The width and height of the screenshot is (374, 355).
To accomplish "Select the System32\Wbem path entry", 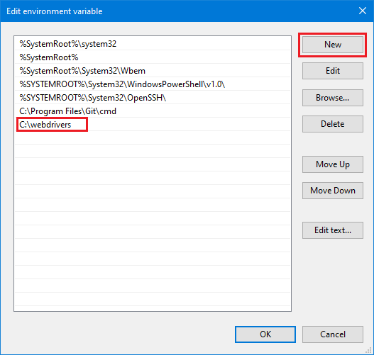I will (x=153, y=71).
